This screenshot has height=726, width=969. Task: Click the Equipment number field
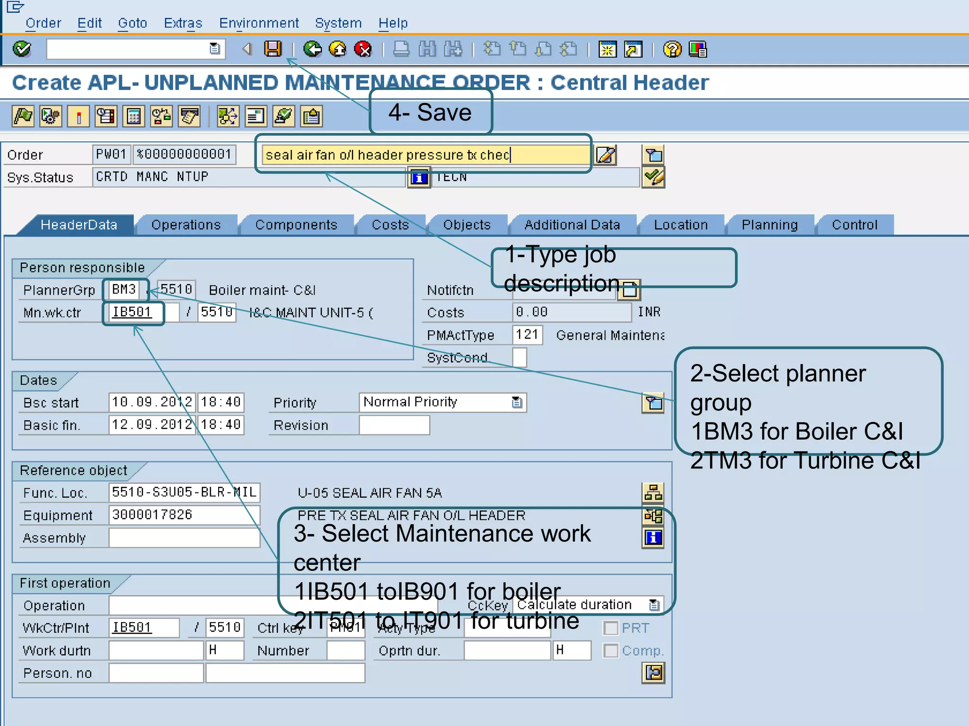pyautogui.click(x=184, y=515)
